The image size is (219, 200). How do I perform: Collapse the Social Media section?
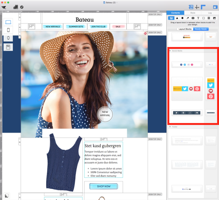[170, 51]
